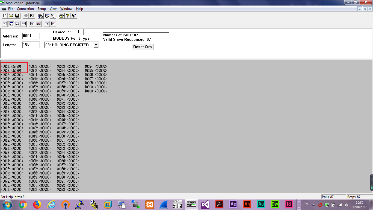The width and height of the screenshot is (373, 210).
Task: Open Google Chrome from the taskbar
Action: point(23,204)
